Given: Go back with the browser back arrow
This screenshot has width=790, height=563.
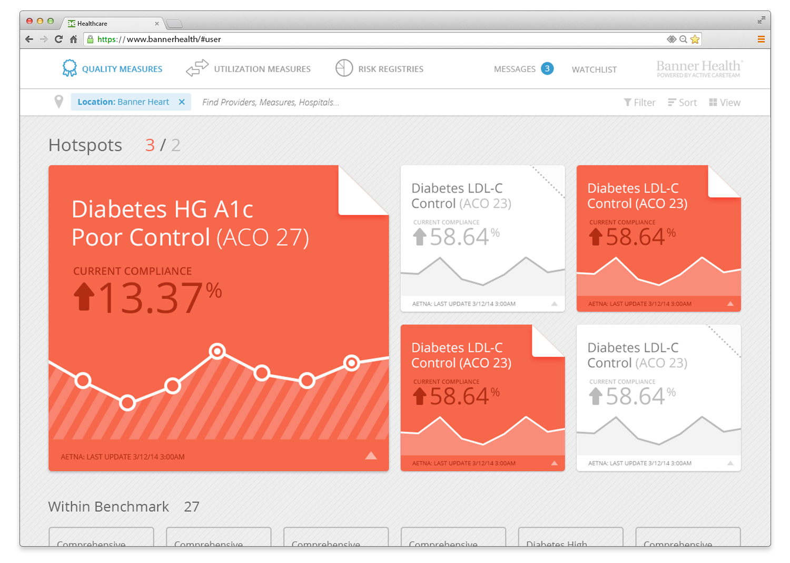Looking at the screenshot, I should tap(29, 39).
